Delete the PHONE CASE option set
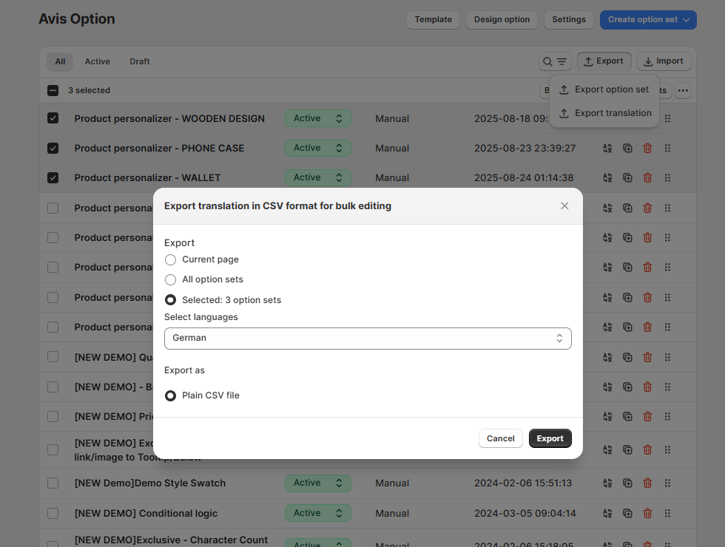Image resolution: width=725 pixels, height=547 pixels. (x=647, y=148)
